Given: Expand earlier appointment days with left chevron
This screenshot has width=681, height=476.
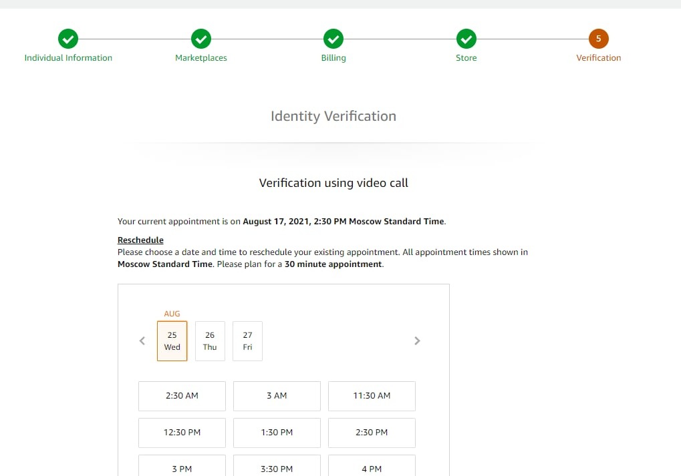Looking at the screenshot, I should pos(142,340).
